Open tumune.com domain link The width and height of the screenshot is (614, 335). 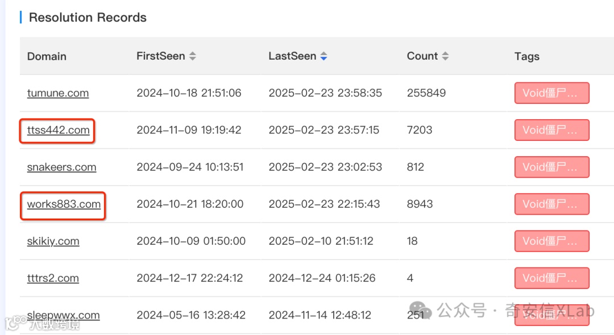[58, 93]
